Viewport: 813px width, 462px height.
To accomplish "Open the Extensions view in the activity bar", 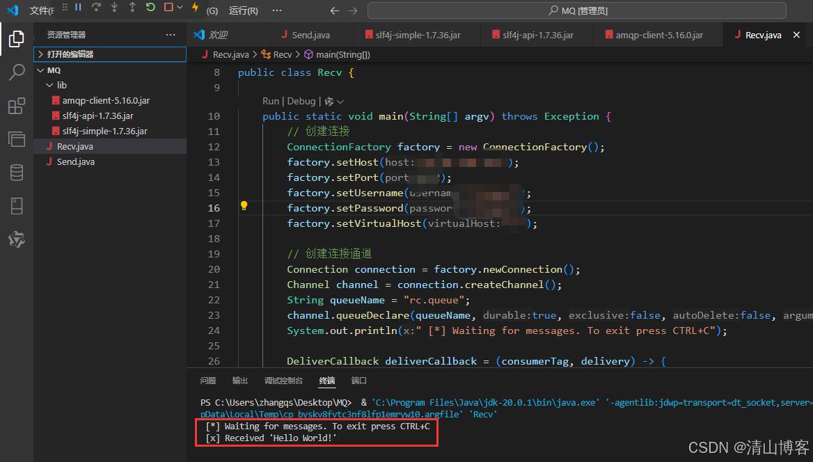I will point(16,106).
